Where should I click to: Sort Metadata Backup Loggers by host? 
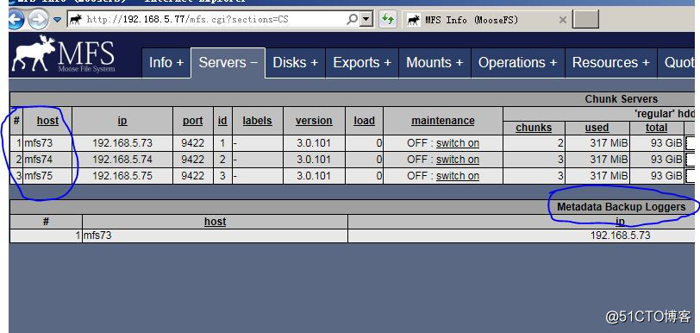coord(216,222)
